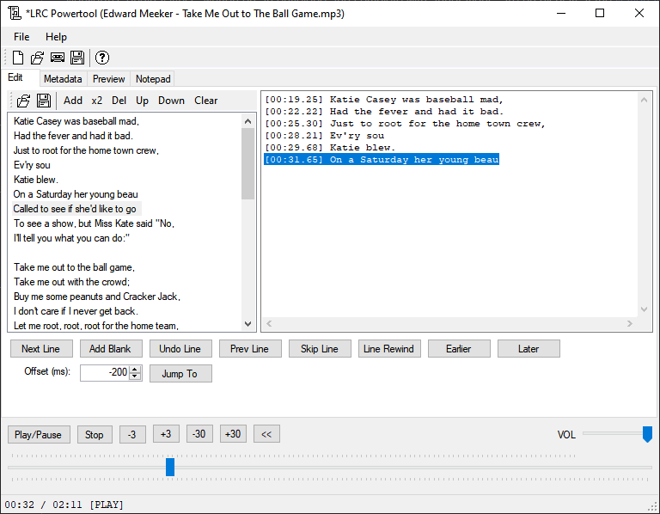Screen dimensions: 660x514
Task: Save lyrics with Edit tab floppy icon
Action: point(44,101)
